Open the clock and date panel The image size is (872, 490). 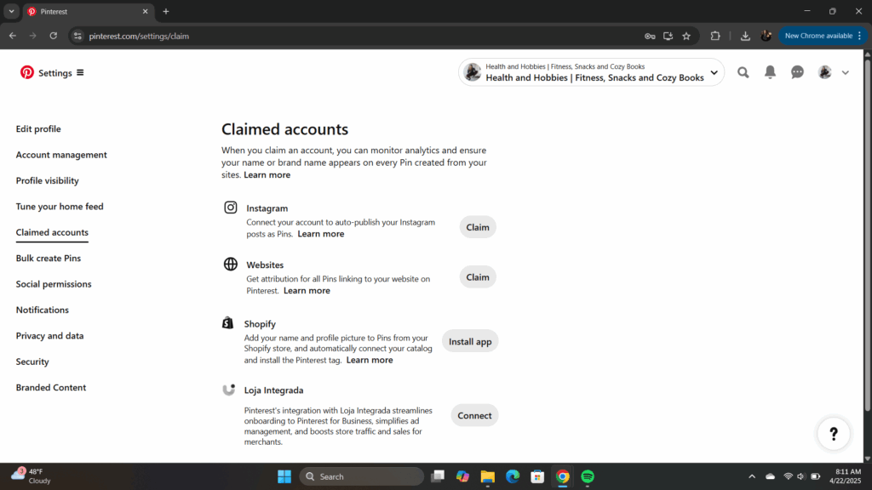click(845, 476)
